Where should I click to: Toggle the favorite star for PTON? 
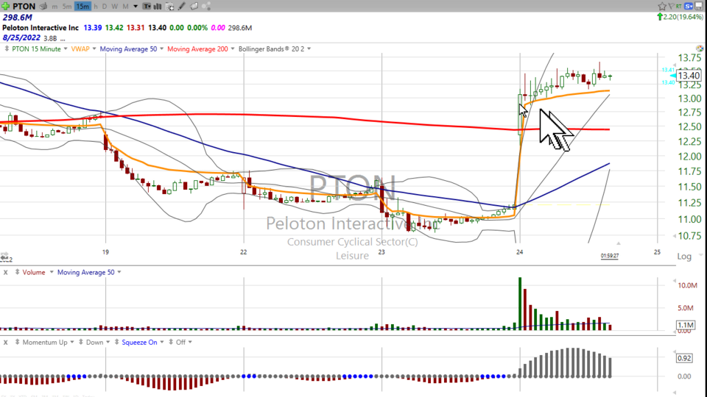pos(662,7)
